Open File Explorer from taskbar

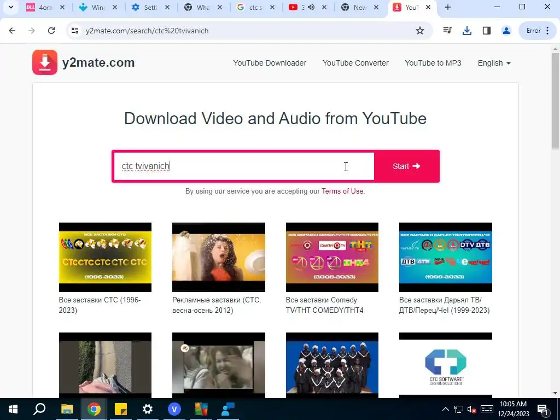pos(67,409)
